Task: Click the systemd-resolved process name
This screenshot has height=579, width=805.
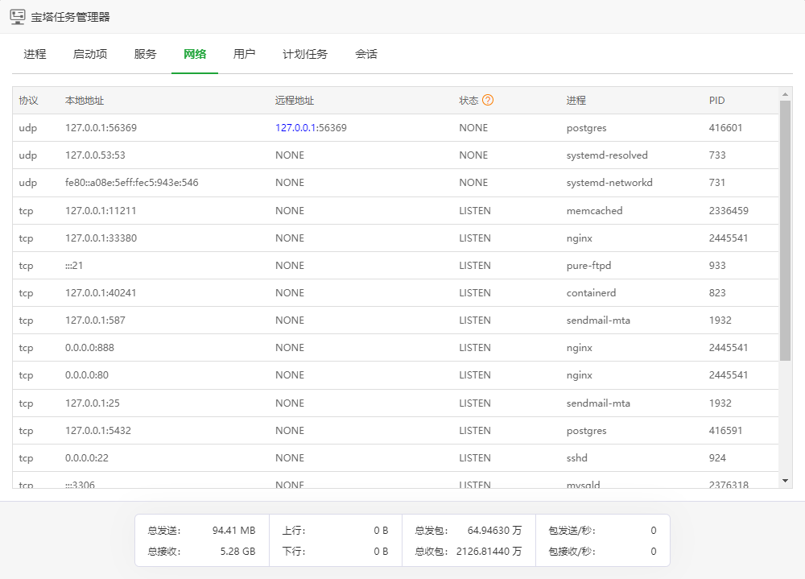Action: [607, 155]
